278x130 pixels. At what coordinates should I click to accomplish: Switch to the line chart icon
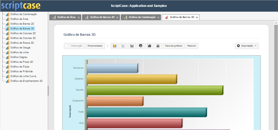pyautogui.click(x=123, y=46)
